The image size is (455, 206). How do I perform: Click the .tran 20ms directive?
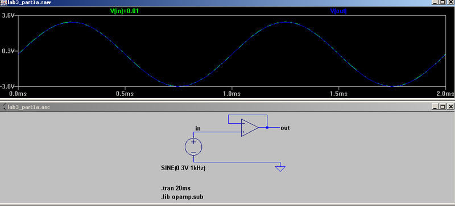tap(176, 188)
